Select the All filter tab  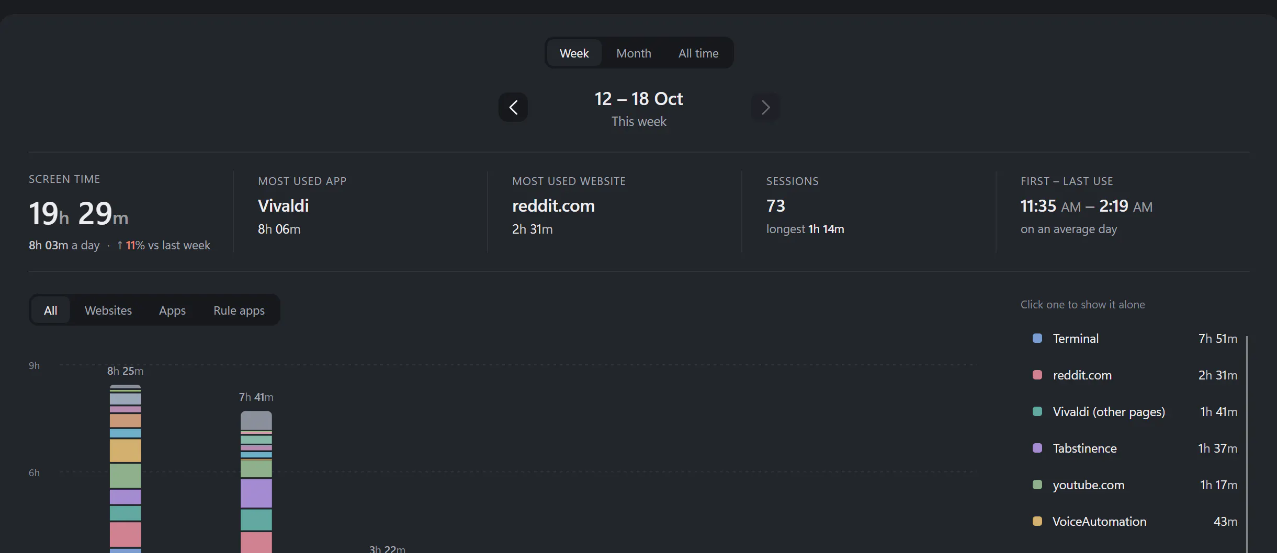pos(51,310)
